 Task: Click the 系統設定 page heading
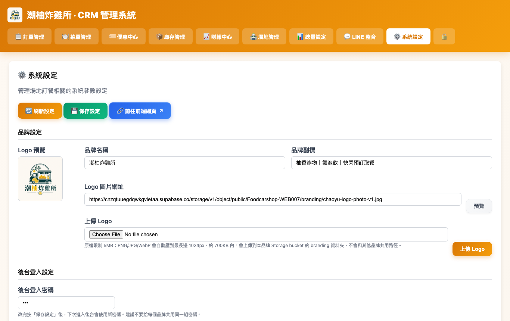(x=38, y=75)
